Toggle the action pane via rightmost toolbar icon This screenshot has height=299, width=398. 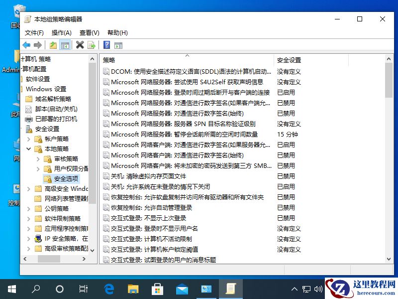point(118,45)
